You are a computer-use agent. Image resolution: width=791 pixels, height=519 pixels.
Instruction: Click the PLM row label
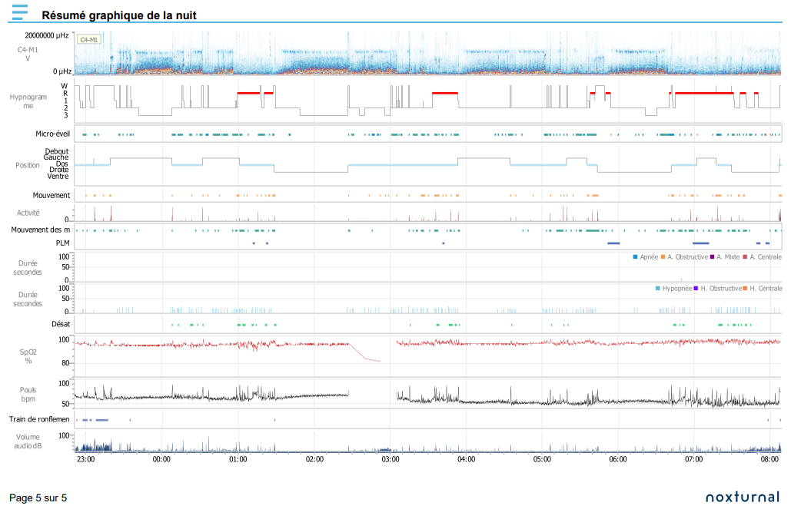[x=62, y=243]
